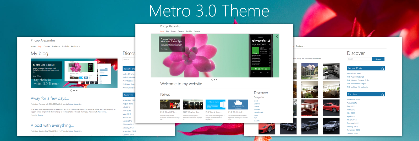Open the PHP Weather Forecast news thumbnail
The image size is (419, 141).
(x=193, y=104)
